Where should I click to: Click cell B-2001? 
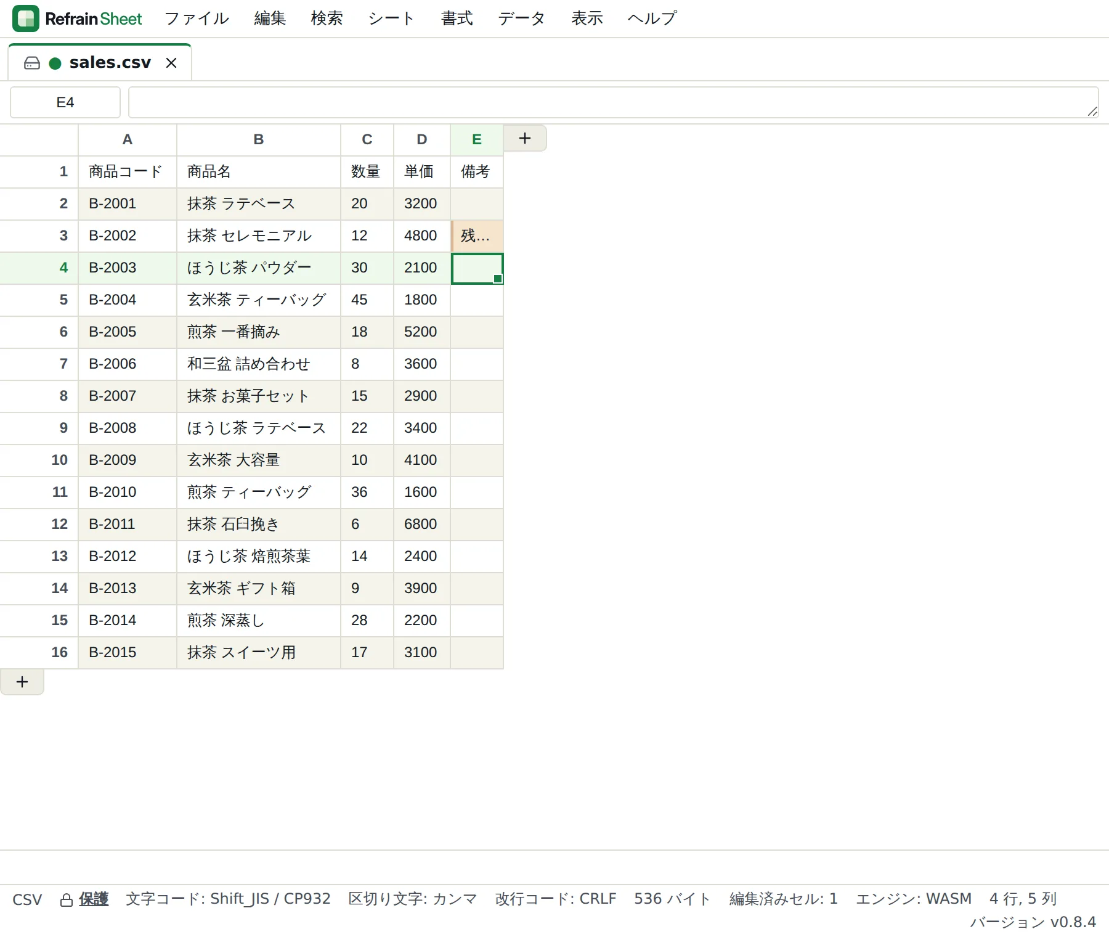pyautogui.click(x=128, y=203)
